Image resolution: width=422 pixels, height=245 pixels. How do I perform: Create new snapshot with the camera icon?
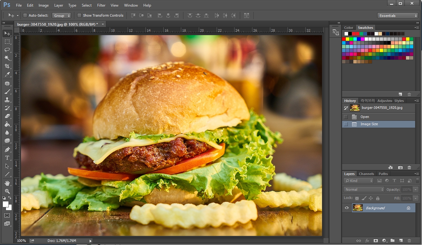[x=400, y=168]
